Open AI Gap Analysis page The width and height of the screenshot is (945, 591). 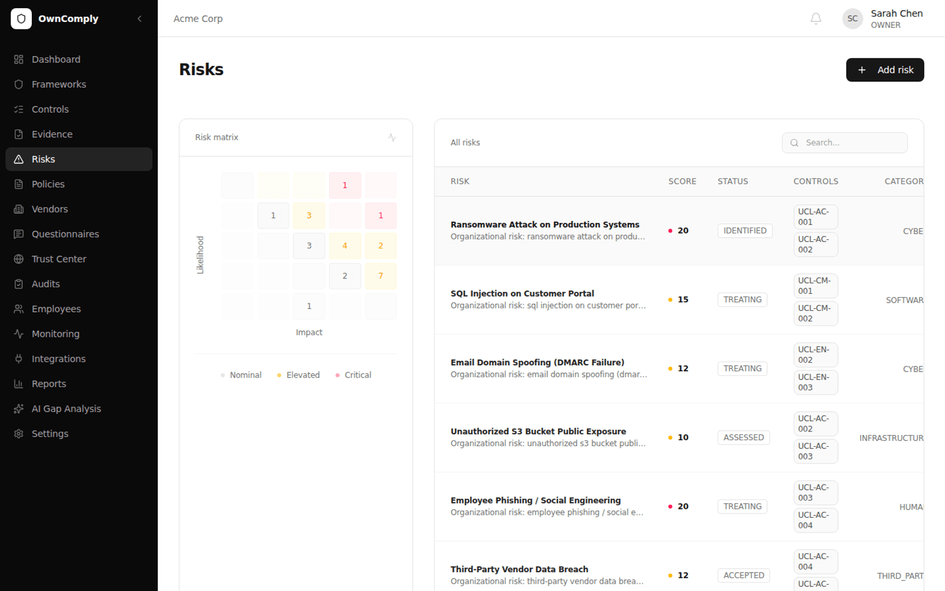(79, 409)
